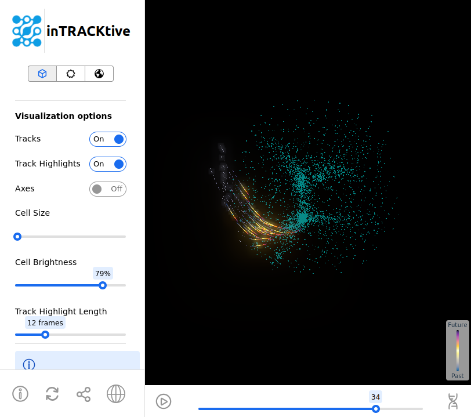Click the Track Highlight Length slider handle
The height and width of the screenshot is (417, 471).
(x=45, y=335)
